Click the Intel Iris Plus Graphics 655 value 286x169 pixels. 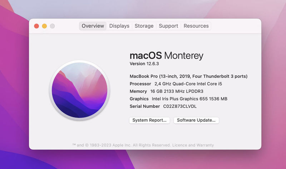(189, 99)
